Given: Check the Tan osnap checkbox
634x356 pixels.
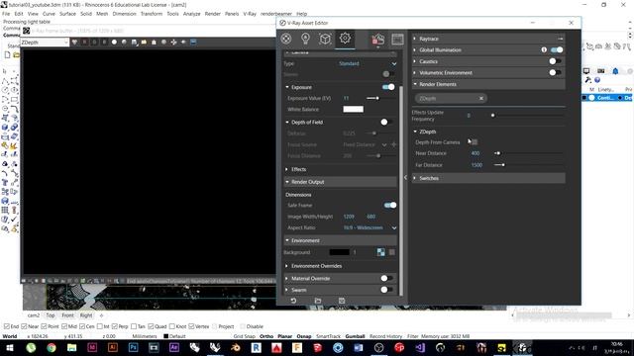Looking at the screenshot, I should (134, 326).
